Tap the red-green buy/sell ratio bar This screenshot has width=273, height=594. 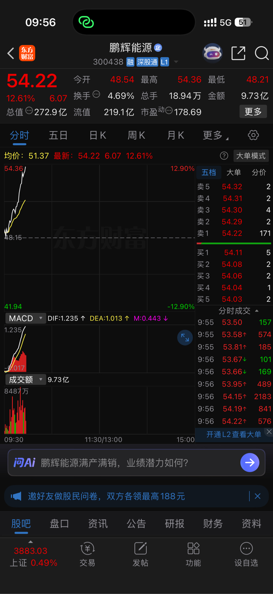tap(234, 243)
